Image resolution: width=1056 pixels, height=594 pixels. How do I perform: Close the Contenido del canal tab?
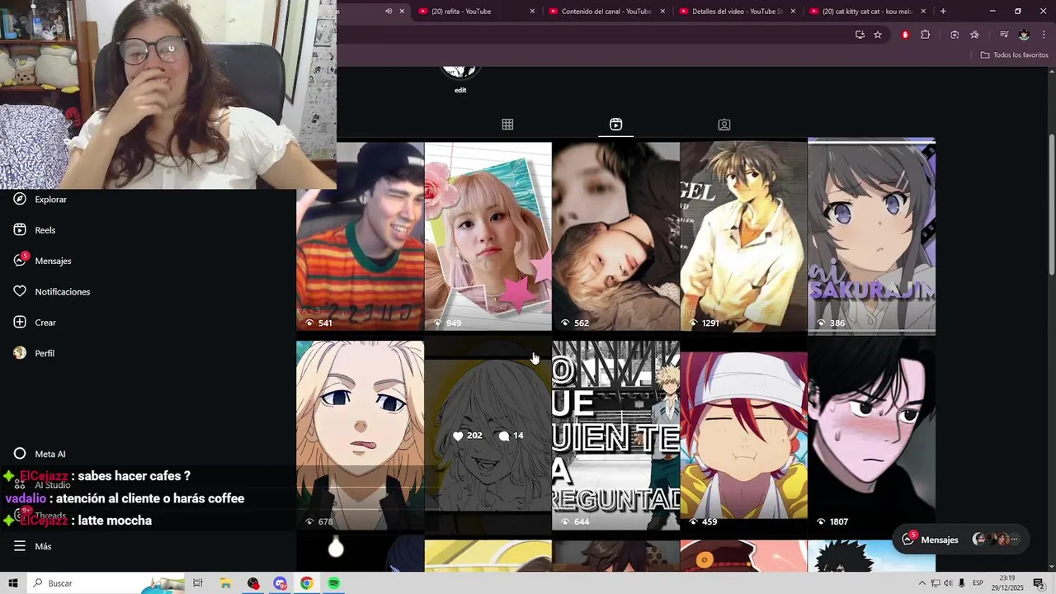(x=662, y=12)
